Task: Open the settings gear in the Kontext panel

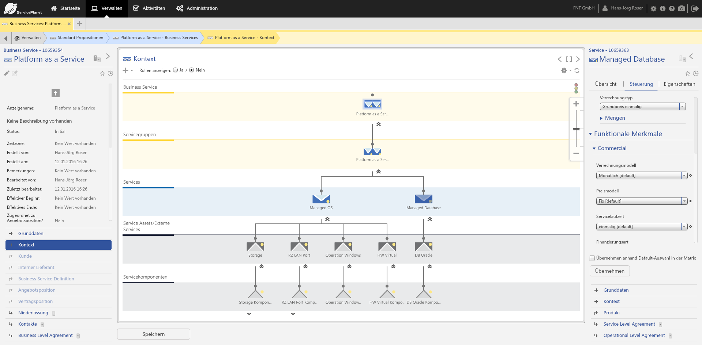Action: coord(564,70)
